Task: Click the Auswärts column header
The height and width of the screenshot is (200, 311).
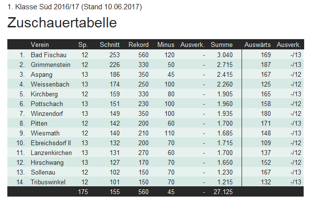Action: pyautogui.click(x=257, y=44)
